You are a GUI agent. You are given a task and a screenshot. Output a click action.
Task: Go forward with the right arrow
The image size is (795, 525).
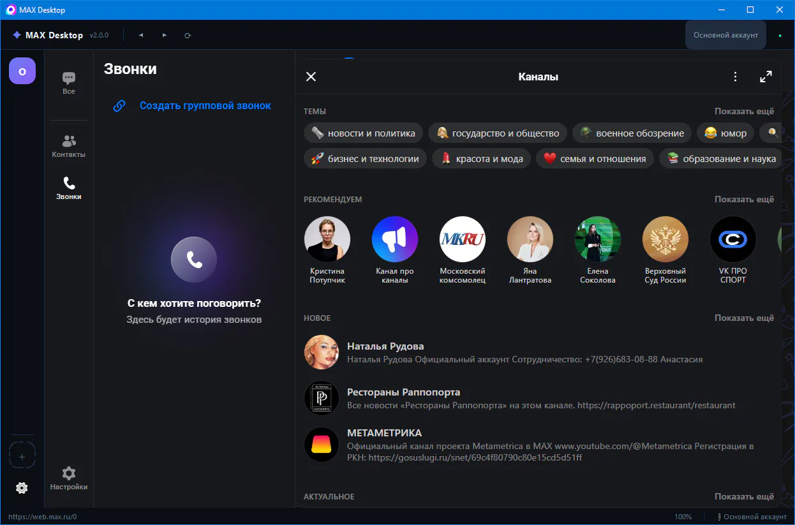pyautogui.click(x=165, y=35)
